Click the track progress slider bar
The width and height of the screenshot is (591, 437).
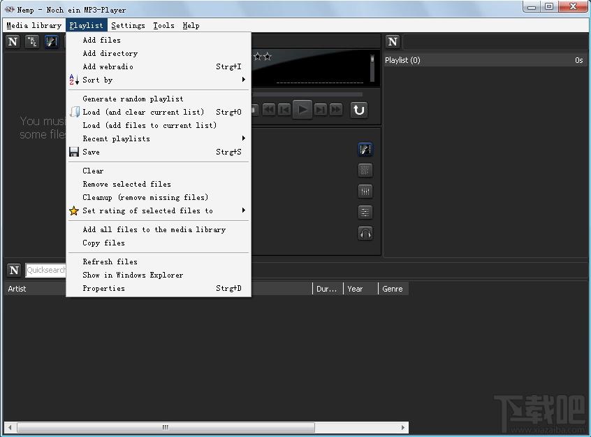(307, 94)
